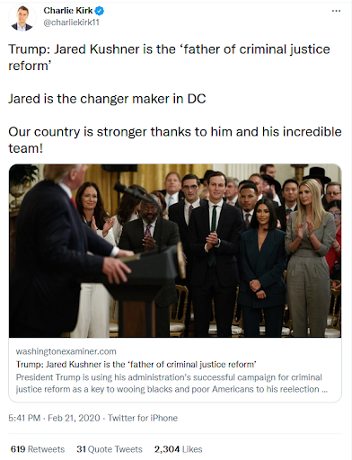Image resolution: width=352 pixels, height=460 pixels.
Task: Open Charlie Kirk's profile avatar picture
Action: (22, 18)
